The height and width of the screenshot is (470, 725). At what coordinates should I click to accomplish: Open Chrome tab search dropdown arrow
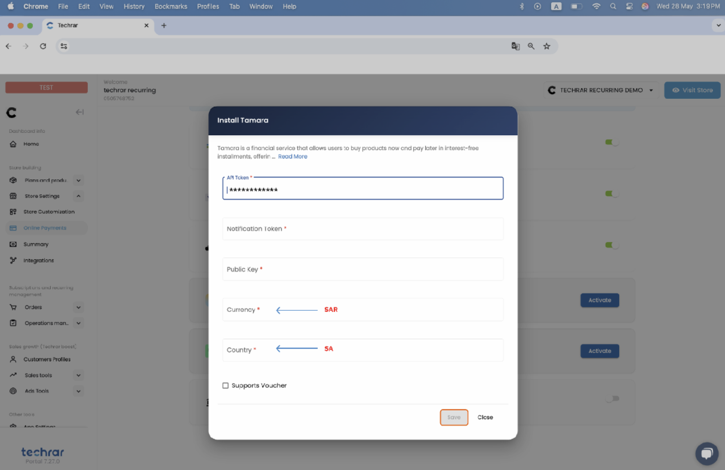[x=718, y=25]
